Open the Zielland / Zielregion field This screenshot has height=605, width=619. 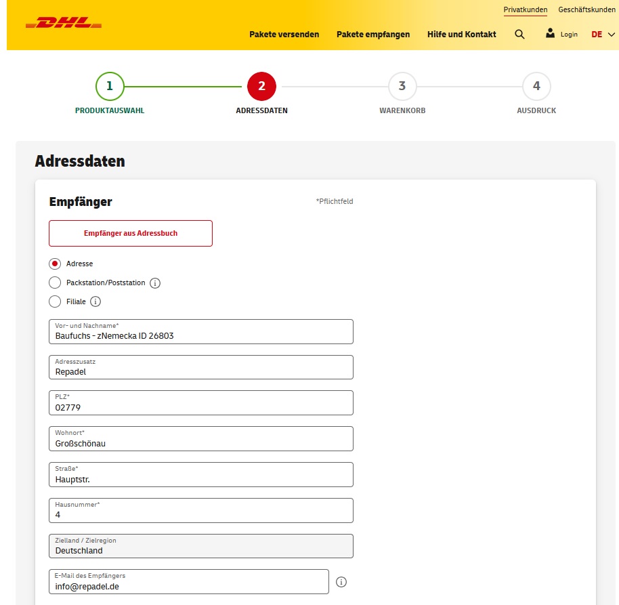click(201, 546)
